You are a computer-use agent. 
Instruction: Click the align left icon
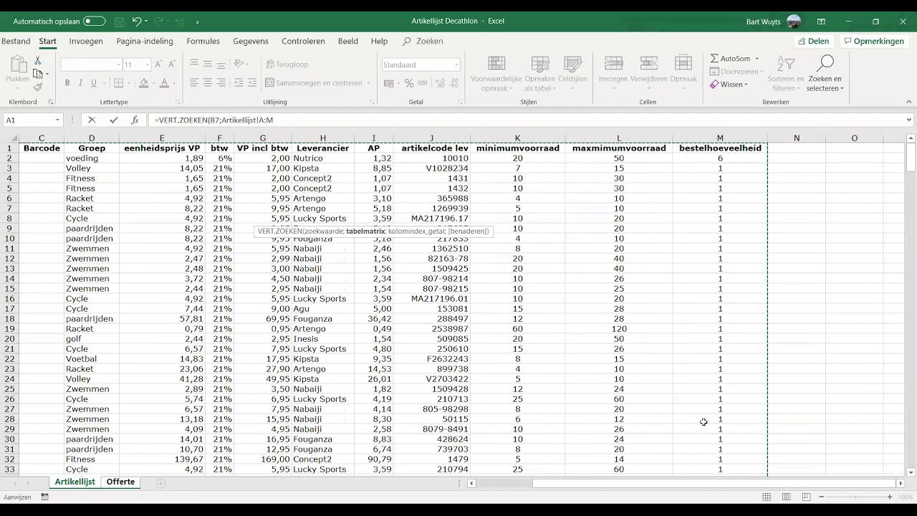click(x=194, y=83)
